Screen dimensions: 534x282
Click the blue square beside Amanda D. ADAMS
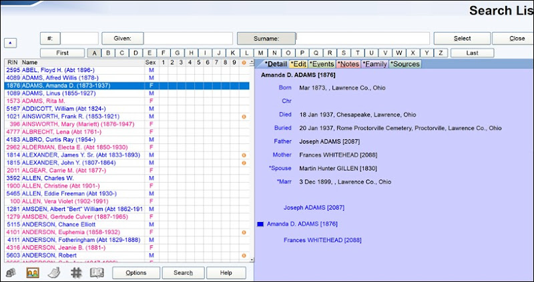[x=260, y=224]
